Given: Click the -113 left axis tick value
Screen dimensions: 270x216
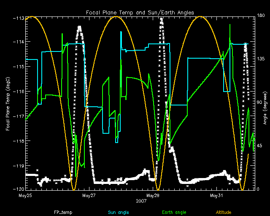Looking at the screenshot, I should (18, 18).
